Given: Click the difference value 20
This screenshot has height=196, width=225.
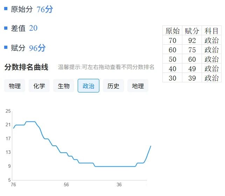Looking at the screenshot, I should click(x=33, y=28).
